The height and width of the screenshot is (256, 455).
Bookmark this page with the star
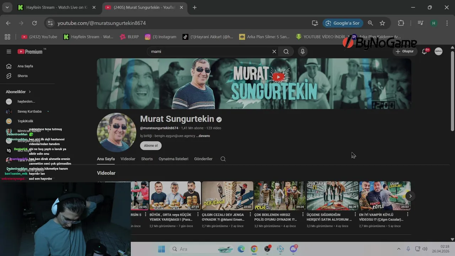[x=382, y=23]
